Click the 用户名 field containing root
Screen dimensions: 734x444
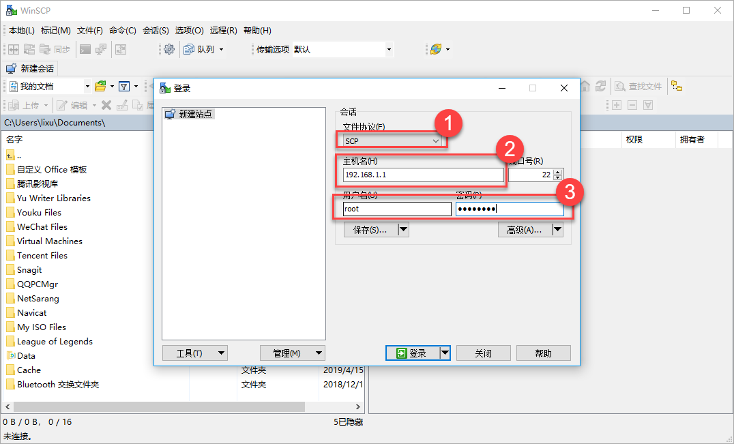click(x=397, y=209)
